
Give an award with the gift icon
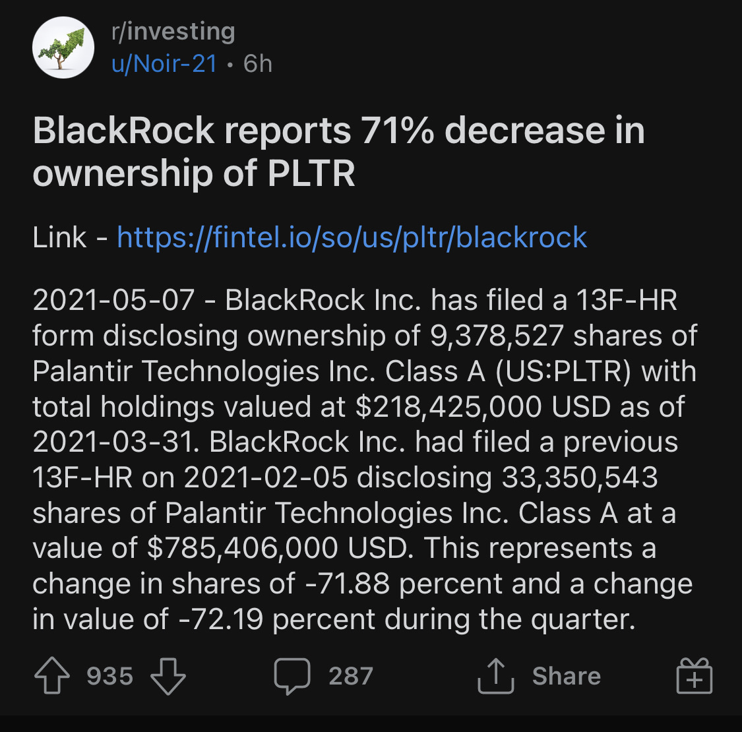(x=695, y=676)
